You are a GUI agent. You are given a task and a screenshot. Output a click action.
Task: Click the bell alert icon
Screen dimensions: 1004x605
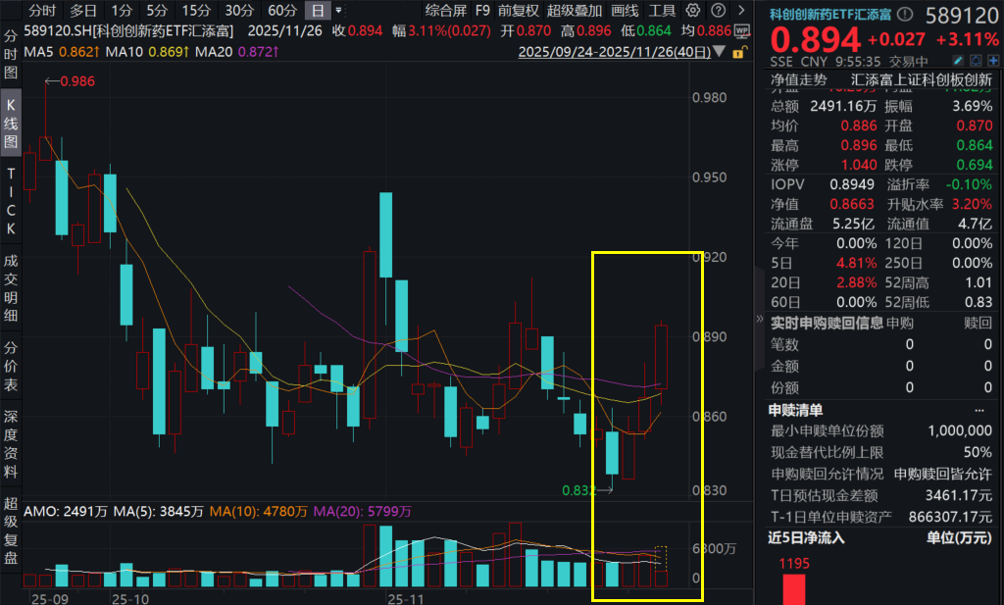[x=976, y=61]
